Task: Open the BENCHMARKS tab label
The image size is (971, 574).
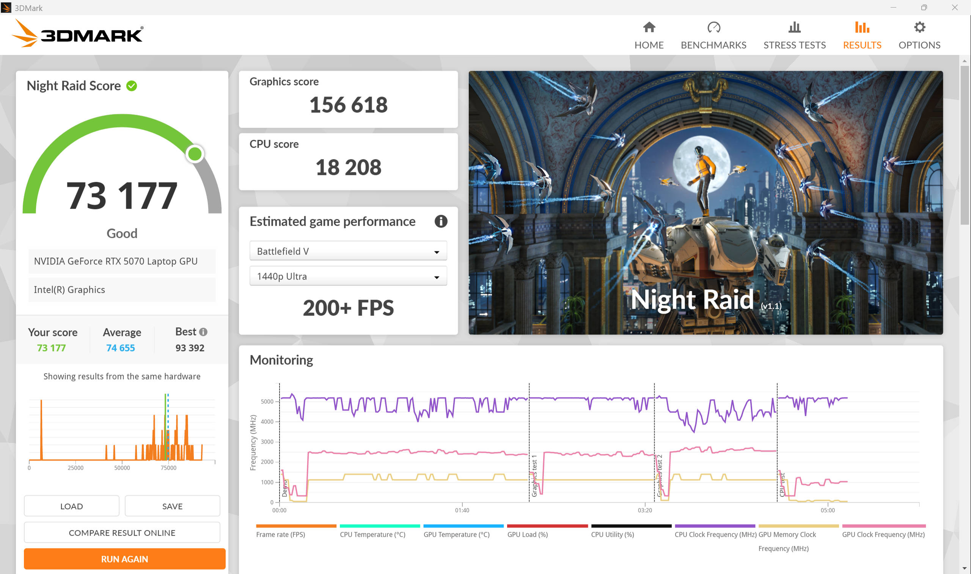Action: 713,45
